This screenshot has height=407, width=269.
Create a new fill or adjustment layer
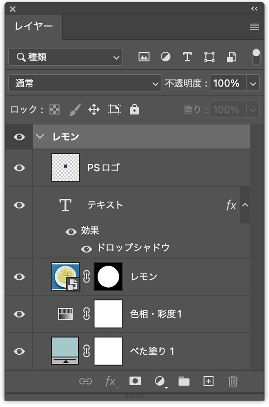point(159,381)
